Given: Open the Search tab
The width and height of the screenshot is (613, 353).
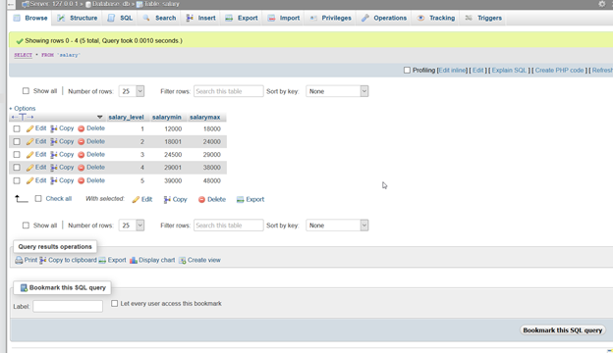Looking at the screenshot, I should [x=159, y=18].
